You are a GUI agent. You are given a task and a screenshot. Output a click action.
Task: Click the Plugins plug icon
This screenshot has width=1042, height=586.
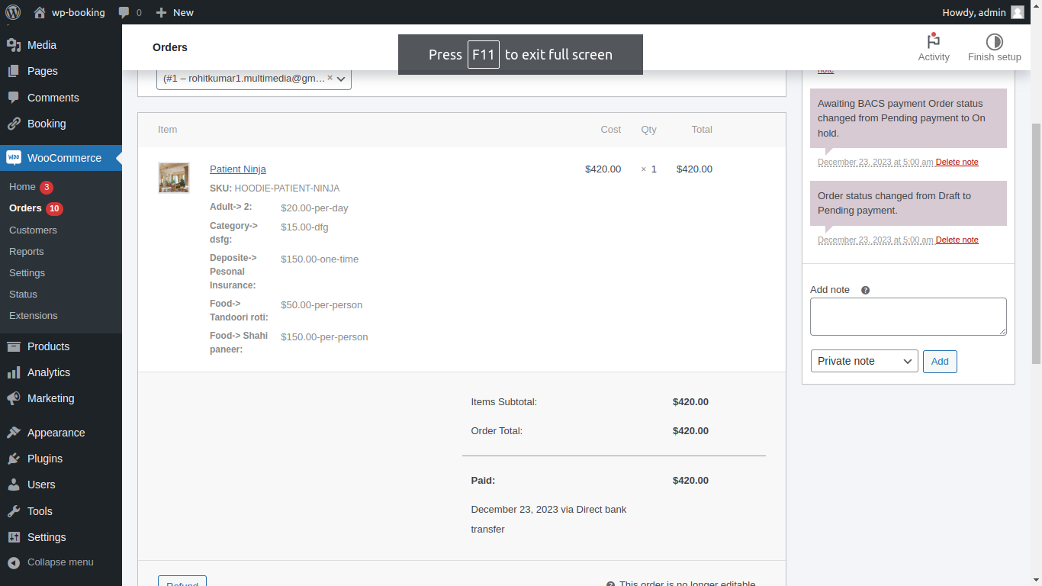tap(13, 459)
